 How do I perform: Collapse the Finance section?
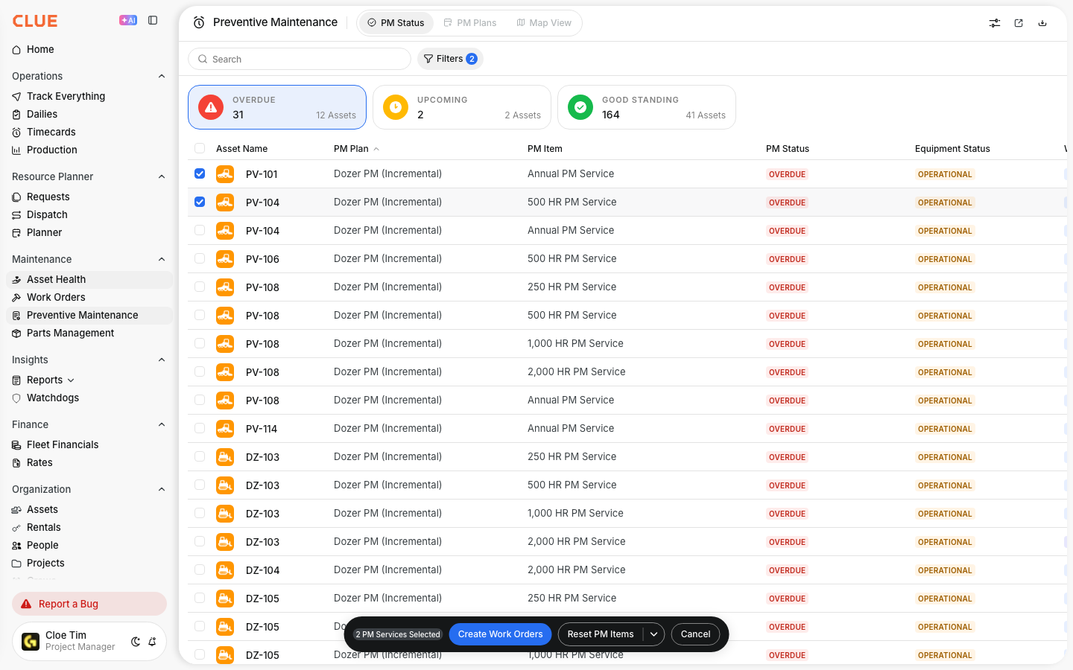point(162,424)
